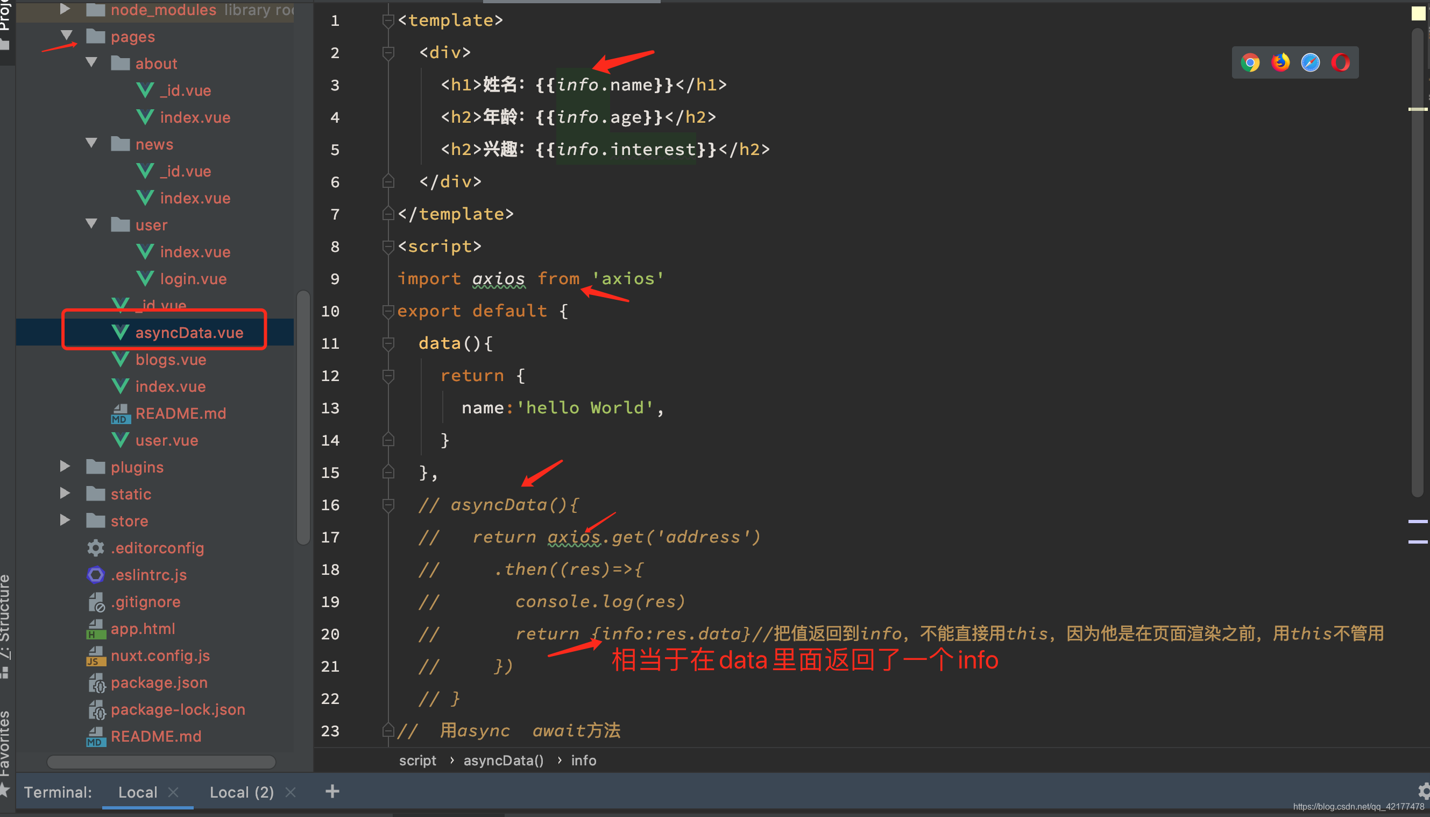Click 'hello World' string on line 13

(585, 407)
